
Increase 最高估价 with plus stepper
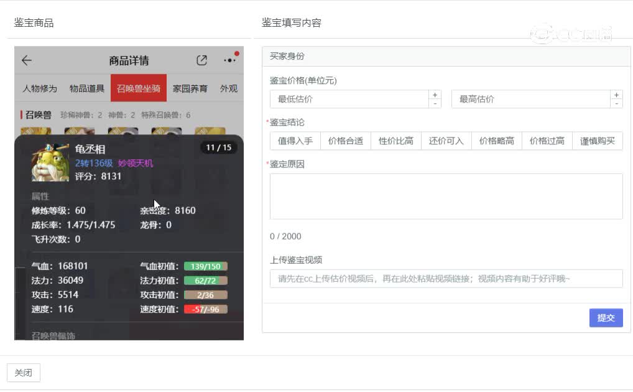[x=616, y=95]
